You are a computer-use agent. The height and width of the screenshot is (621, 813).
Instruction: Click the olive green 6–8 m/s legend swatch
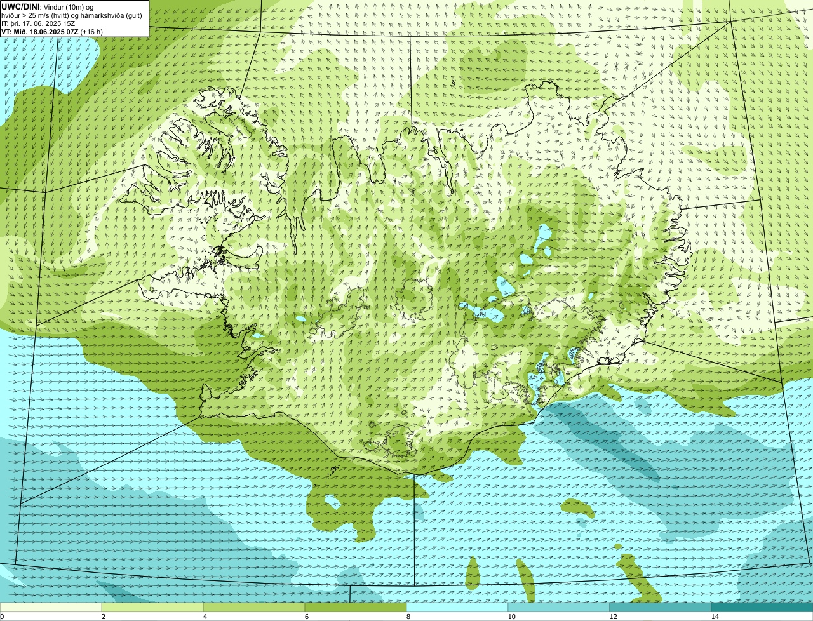[356, 607]
